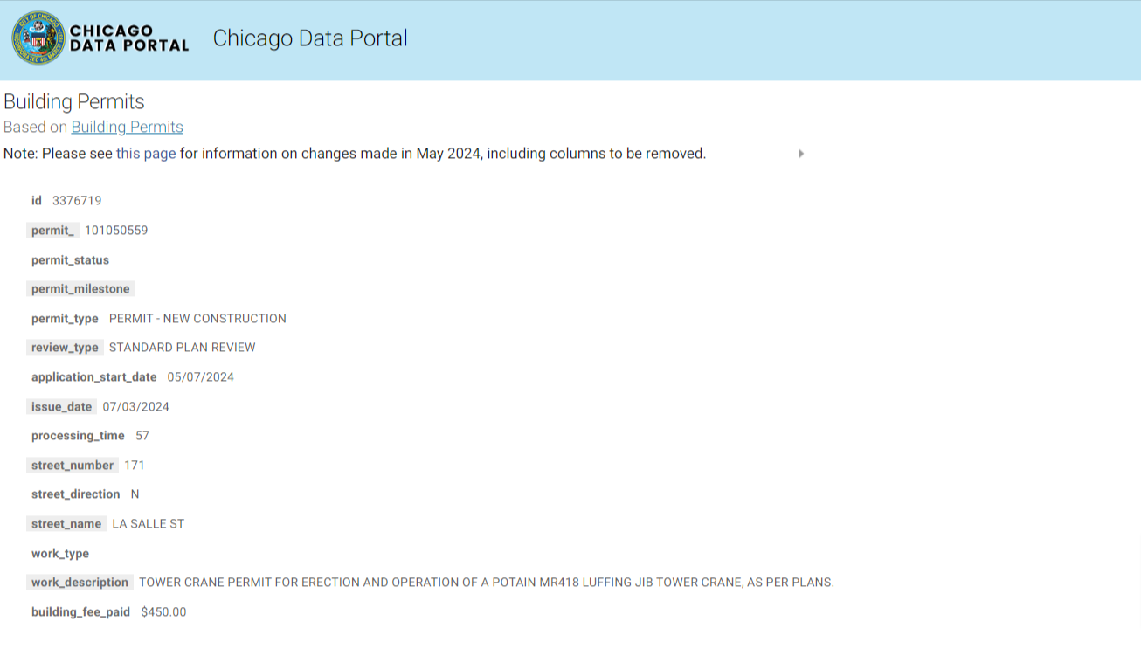This screenshot has width=1141, height=656.
Task: Select the building fee paid $450.00
Action: (163, 612)
